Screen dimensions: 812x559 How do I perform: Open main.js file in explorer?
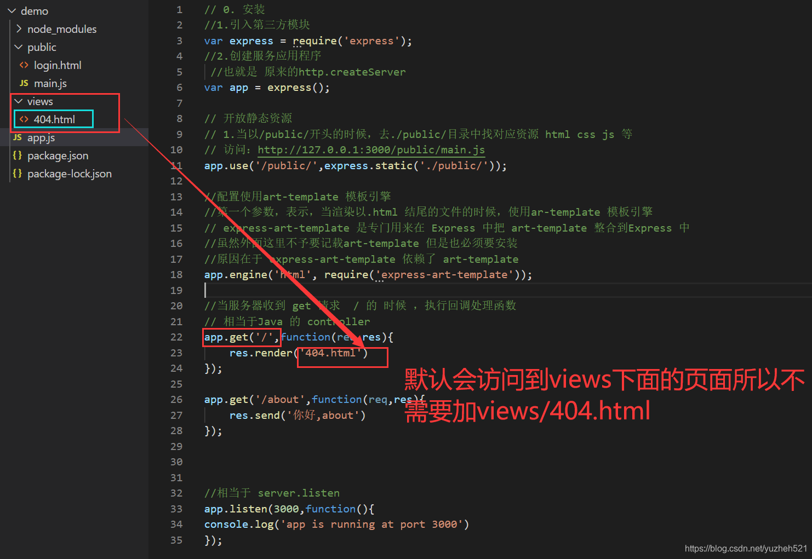click(50, 83)
